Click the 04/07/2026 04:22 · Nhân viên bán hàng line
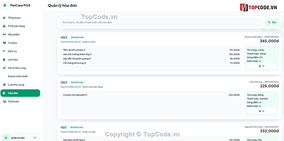This screenshot has height=141, width=284. pyautogui.click(x=82, y=87)
